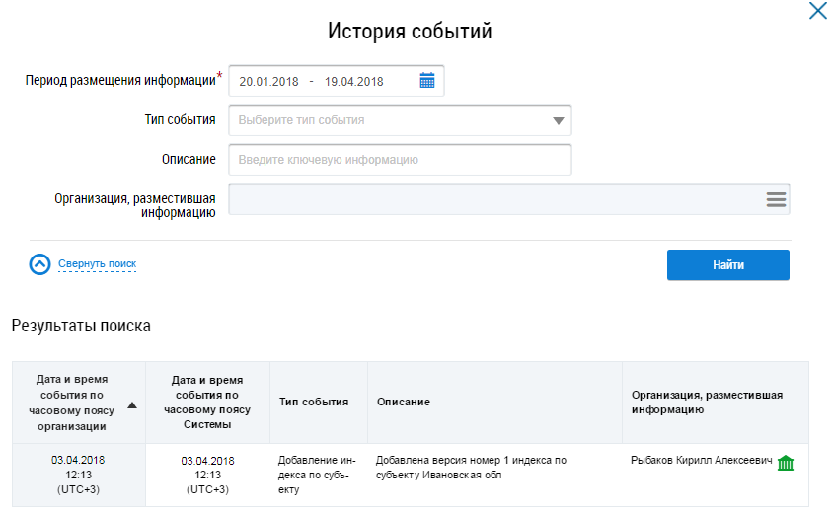Click the green organization building icon

(x=786, y=463)
